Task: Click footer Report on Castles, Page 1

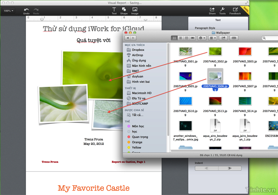Action: pos(128,162)
